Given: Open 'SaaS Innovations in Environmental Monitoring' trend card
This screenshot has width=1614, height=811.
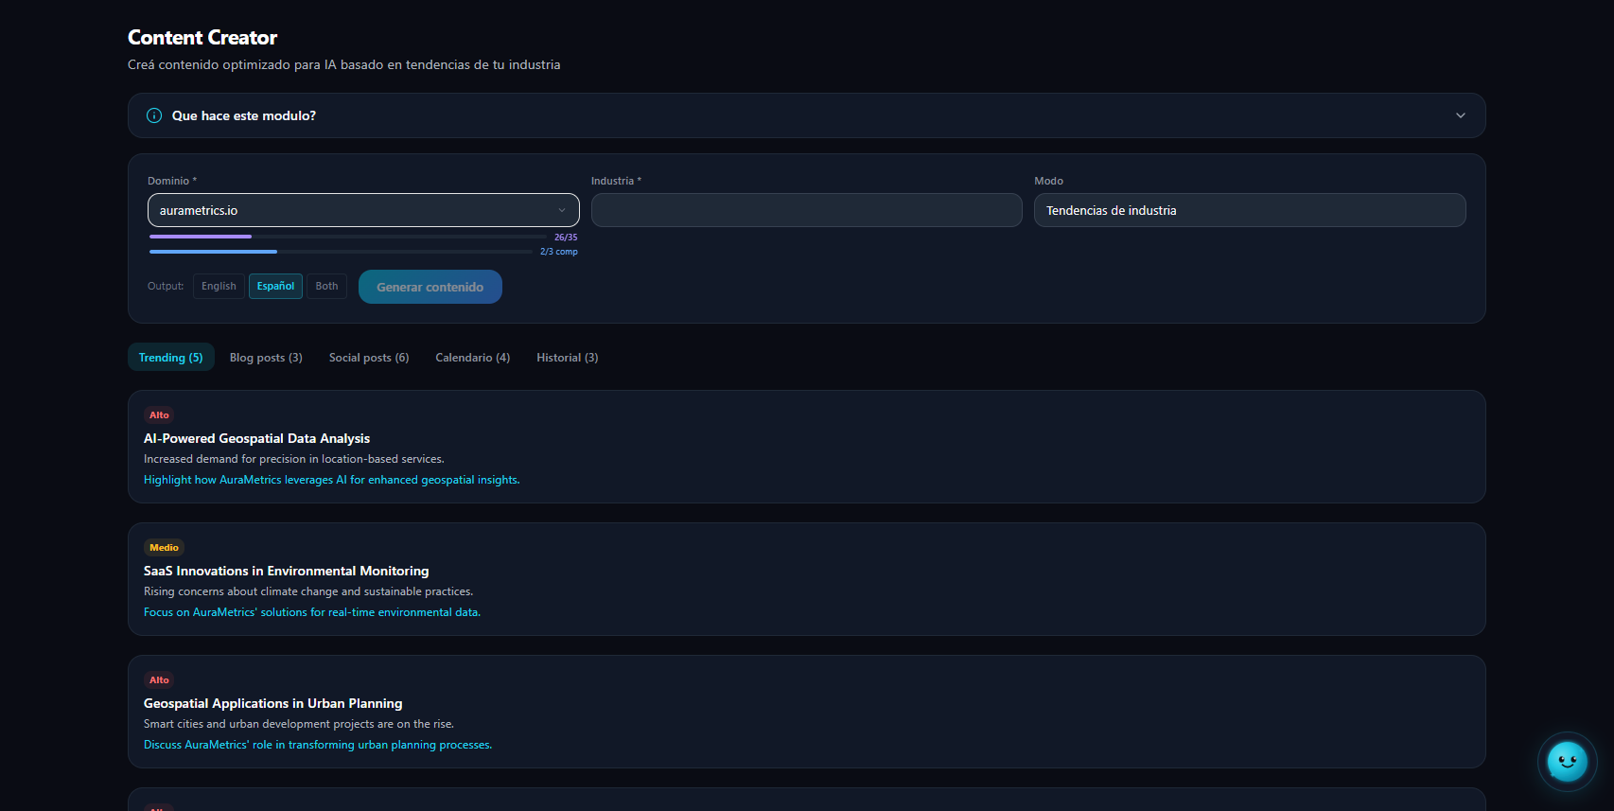Looking at the screenshot, I should pos(286,571).
